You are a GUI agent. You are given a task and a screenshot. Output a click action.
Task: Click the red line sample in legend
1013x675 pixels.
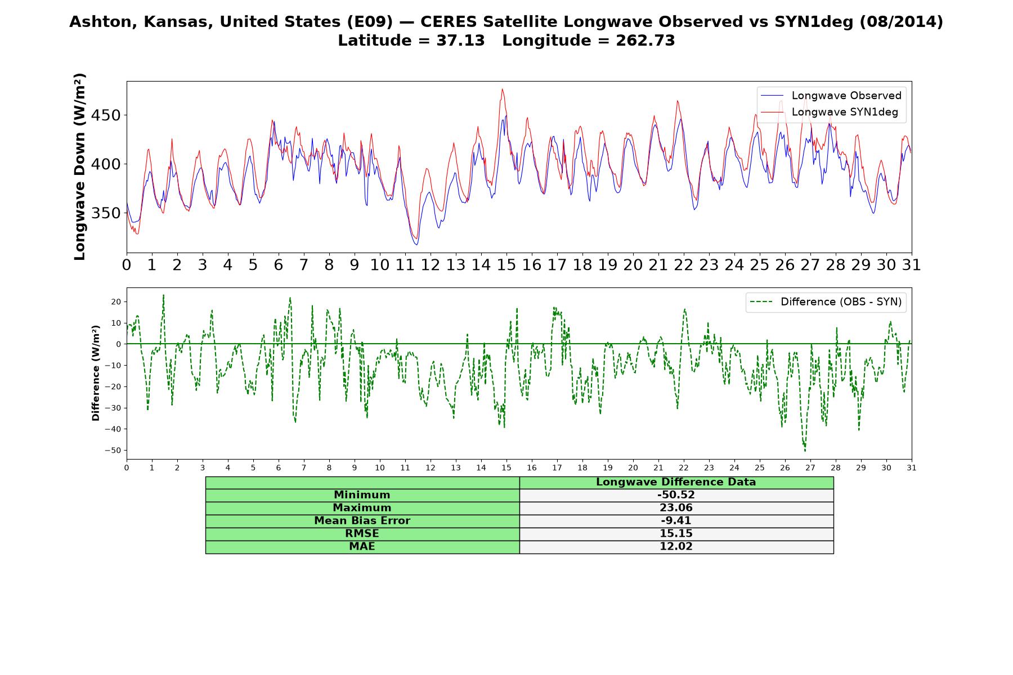(x=773, y=112)
